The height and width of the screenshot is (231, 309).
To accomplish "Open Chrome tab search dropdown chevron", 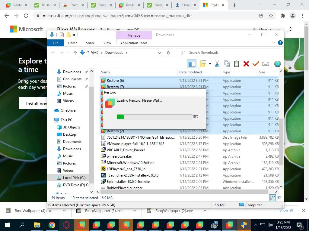I will point(260,4).
